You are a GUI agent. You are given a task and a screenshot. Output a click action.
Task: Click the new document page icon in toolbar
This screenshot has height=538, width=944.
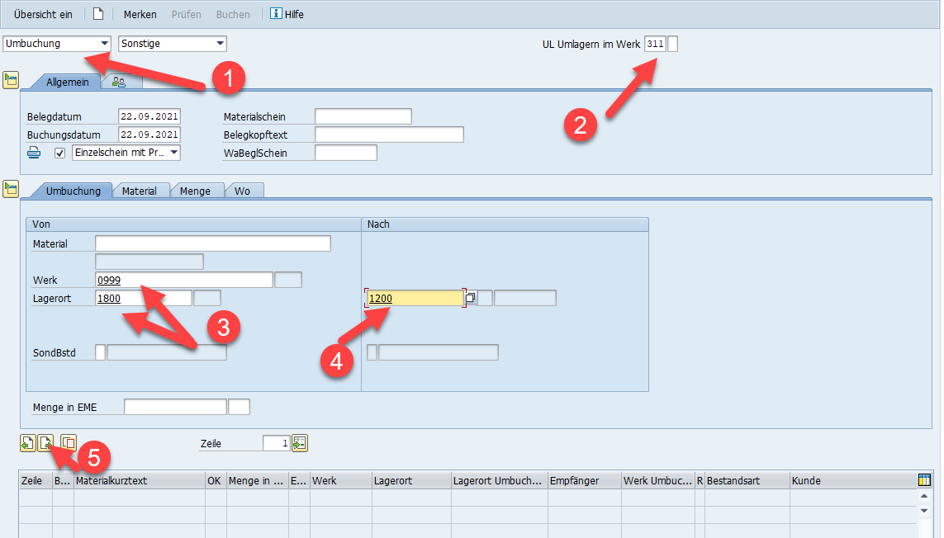[x=98, y=14]
